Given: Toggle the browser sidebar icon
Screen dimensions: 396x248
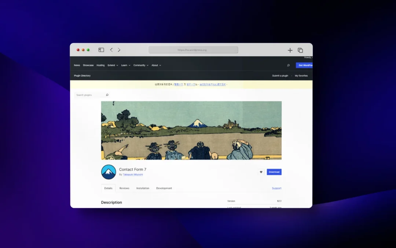Looking at the screenshot, I should tap(101, 50).
